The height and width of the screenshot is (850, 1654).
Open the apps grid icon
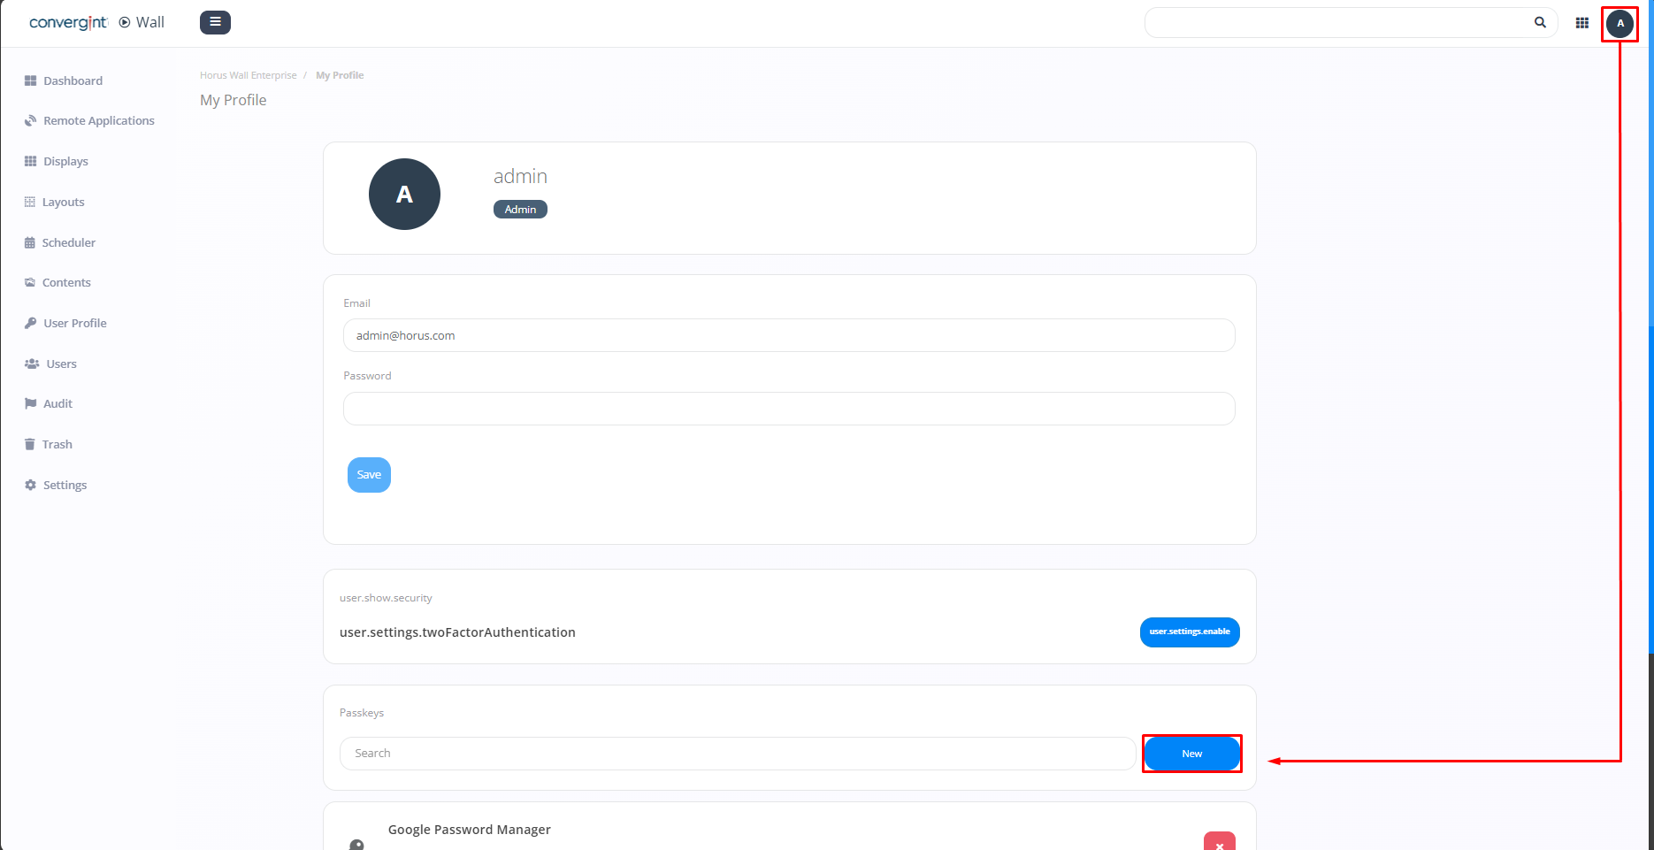pyautogui.click(x=1581, y=23)
